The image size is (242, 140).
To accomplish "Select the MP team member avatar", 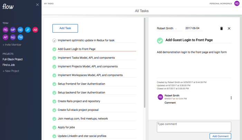I will tap(13, 30).
